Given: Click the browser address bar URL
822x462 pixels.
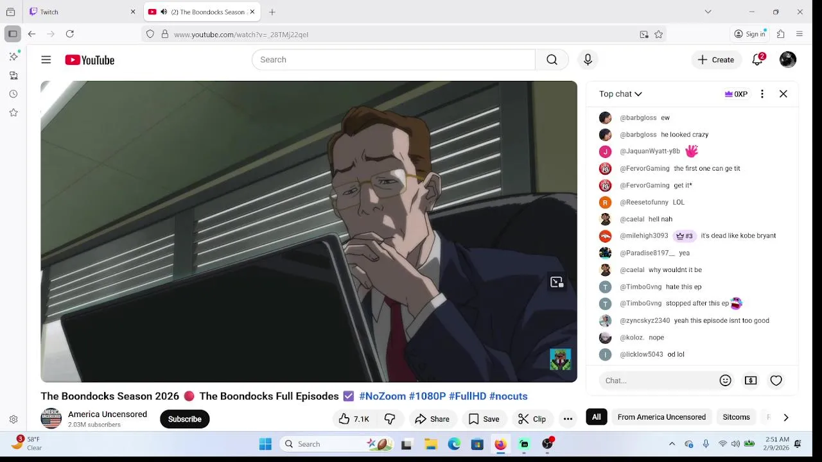Looking at the screenshot, I should [241, 35].
